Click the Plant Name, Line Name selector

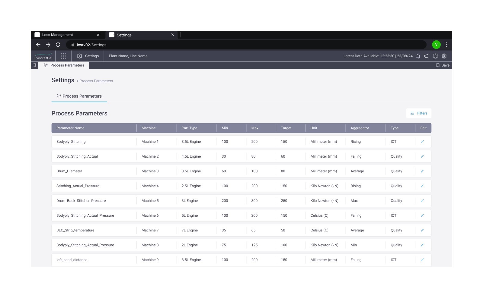128,56
